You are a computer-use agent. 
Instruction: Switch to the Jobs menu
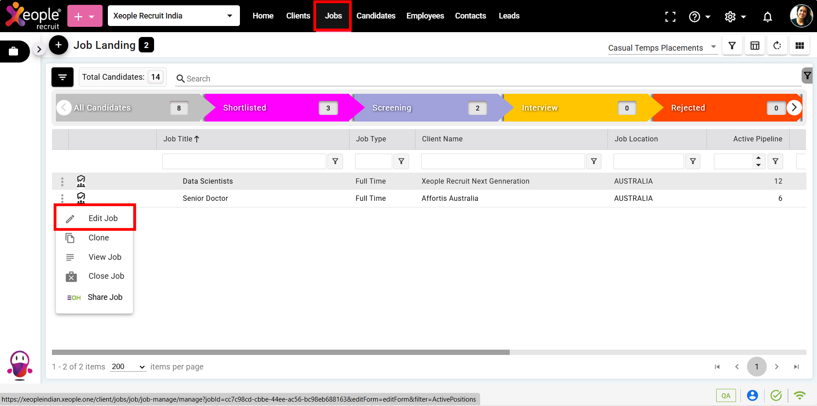[x=333, y=16]
